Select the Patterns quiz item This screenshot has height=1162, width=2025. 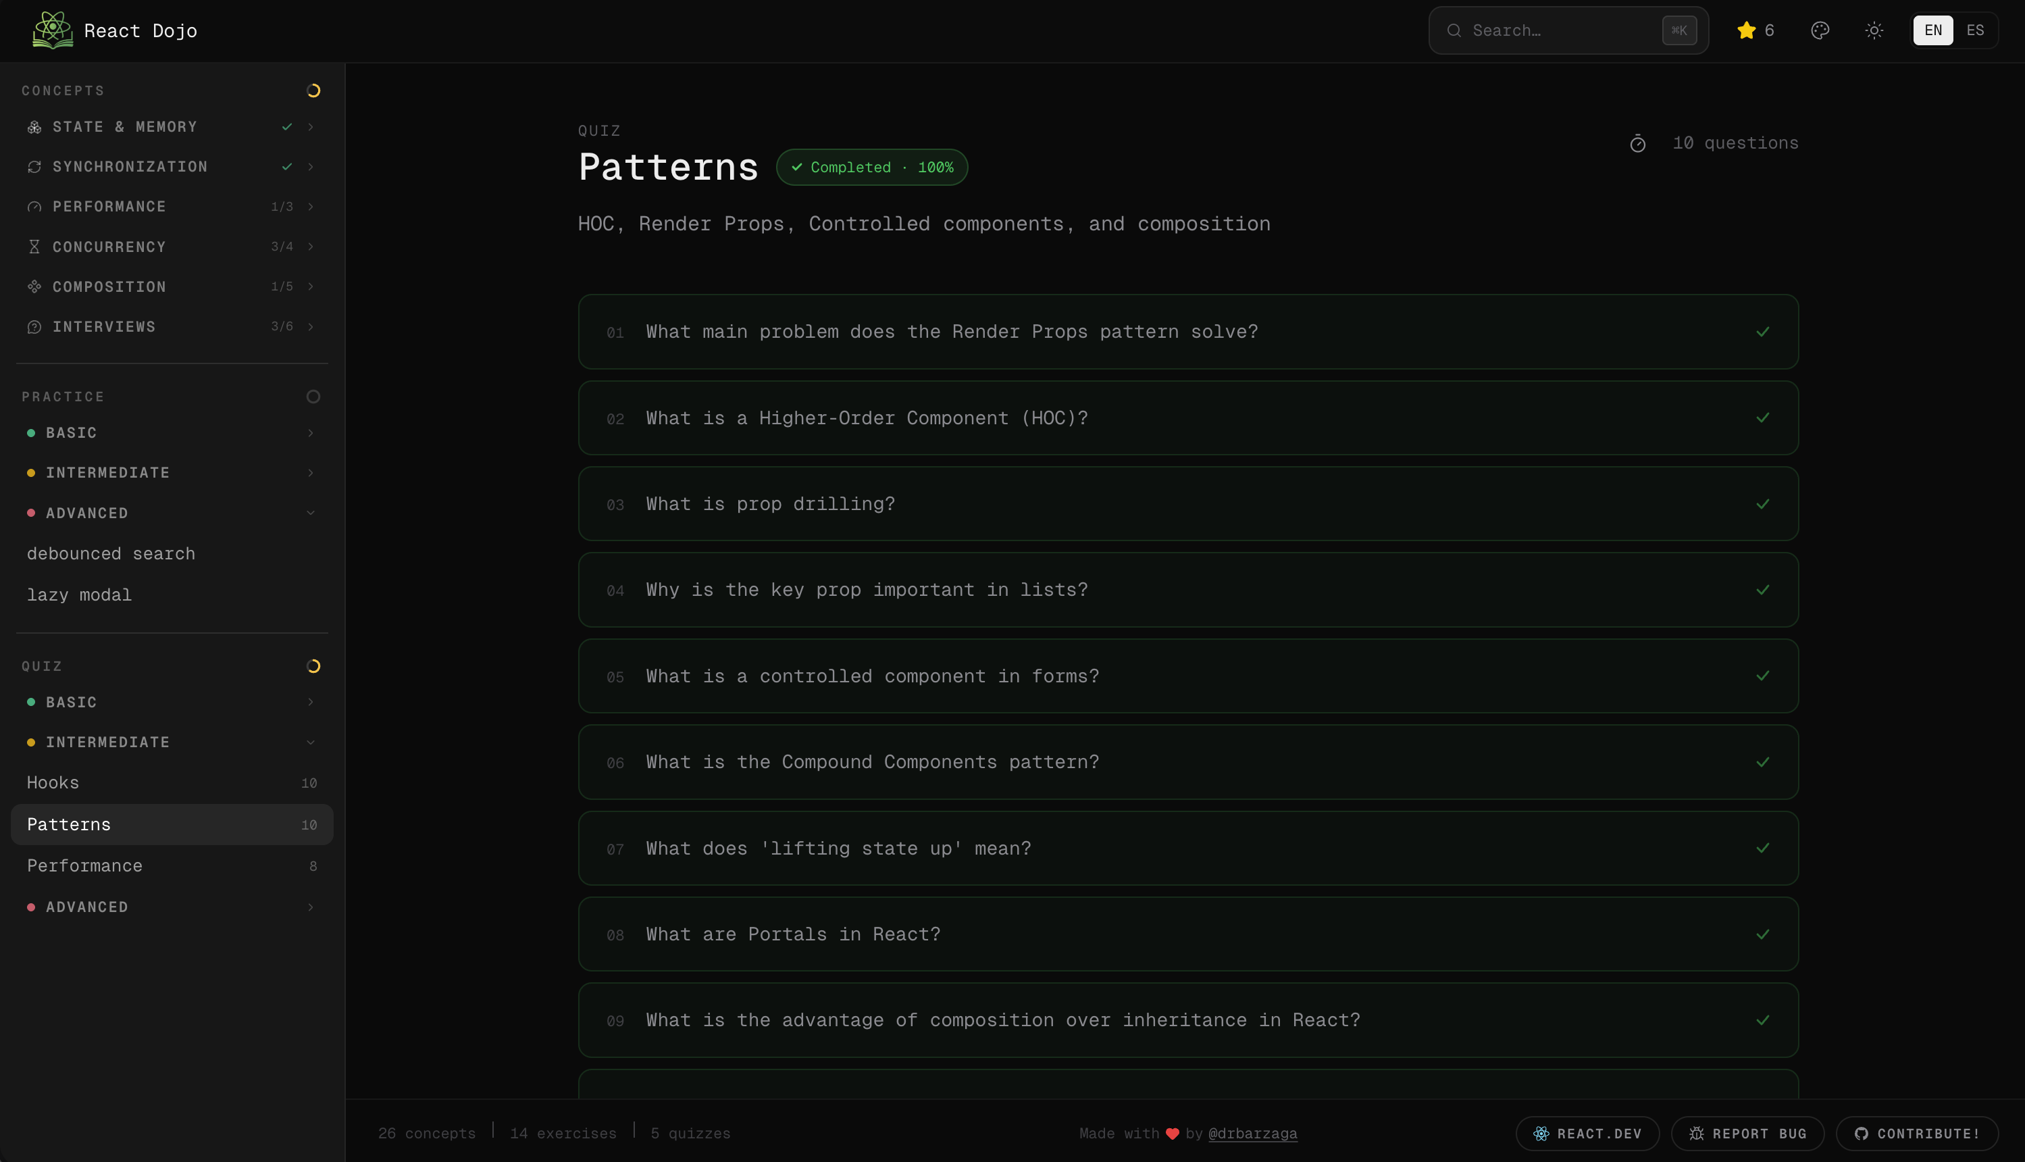172,824
